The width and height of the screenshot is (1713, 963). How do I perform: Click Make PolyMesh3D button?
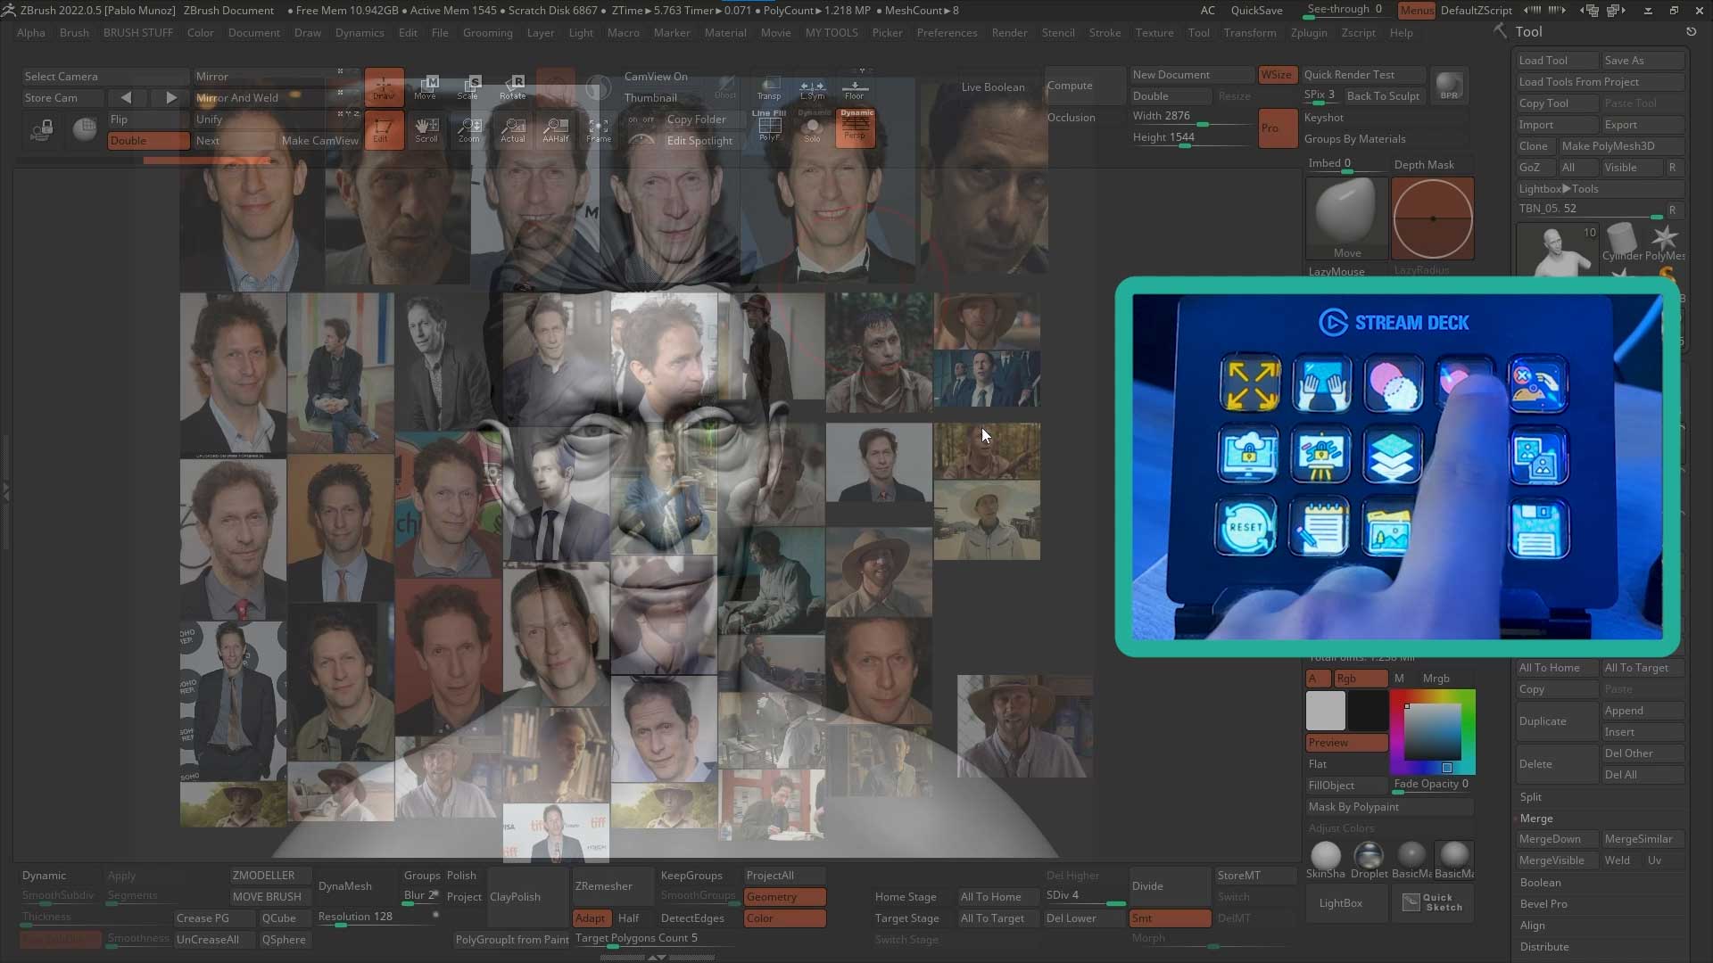1621,146
